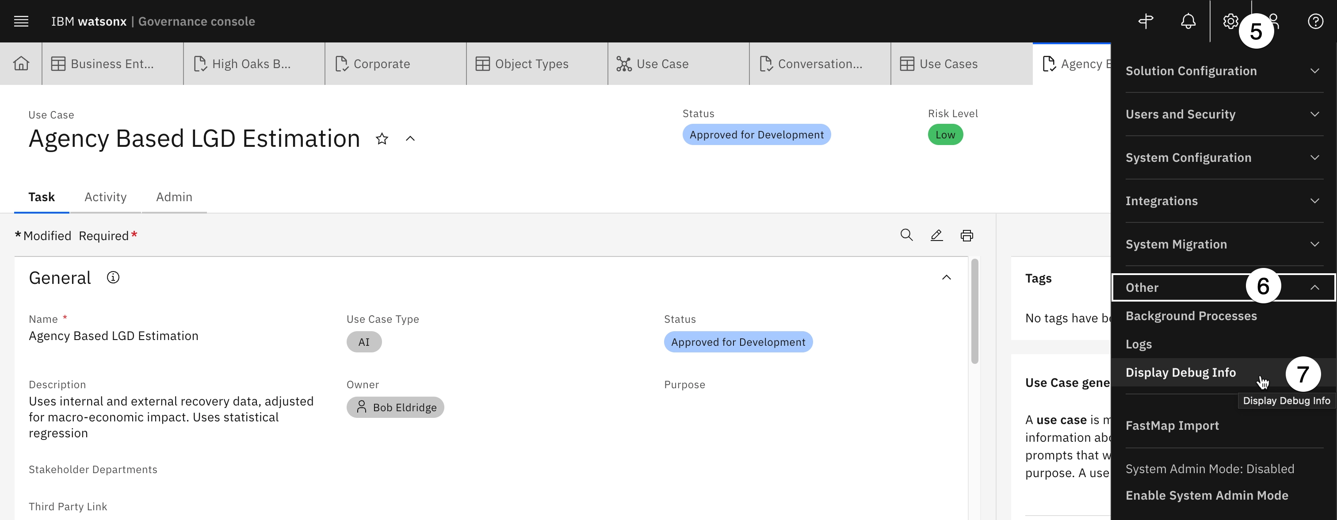Viewport: 1337px width, 520px height.
Task: Toggle favorite star on Agency Based LGD
Action: (381, 137)
